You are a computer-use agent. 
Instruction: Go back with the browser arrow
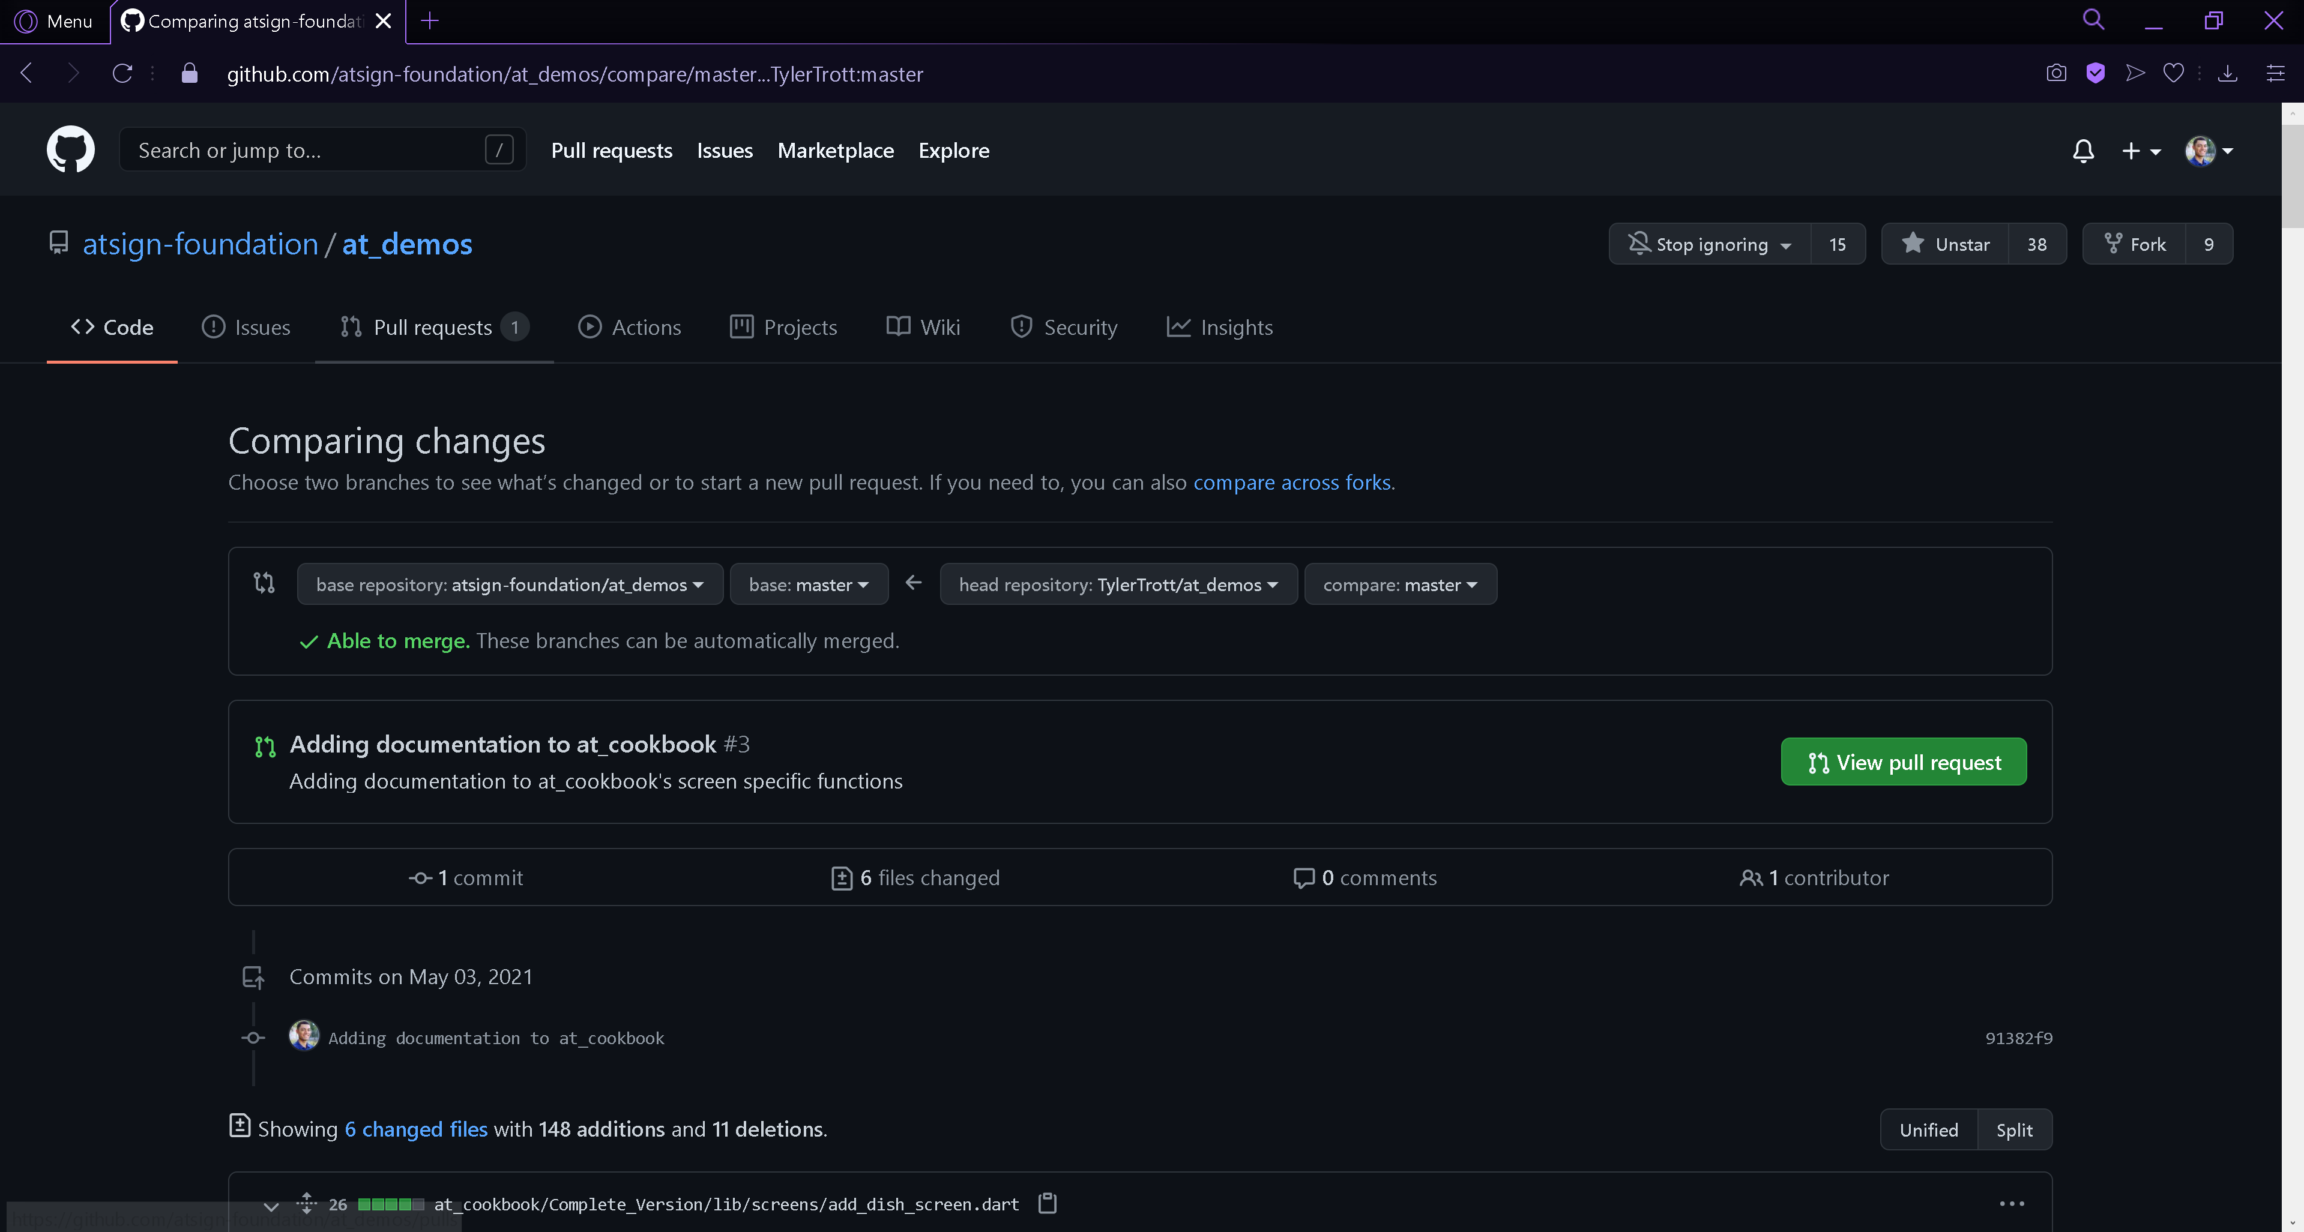click(x=27, y=73)
